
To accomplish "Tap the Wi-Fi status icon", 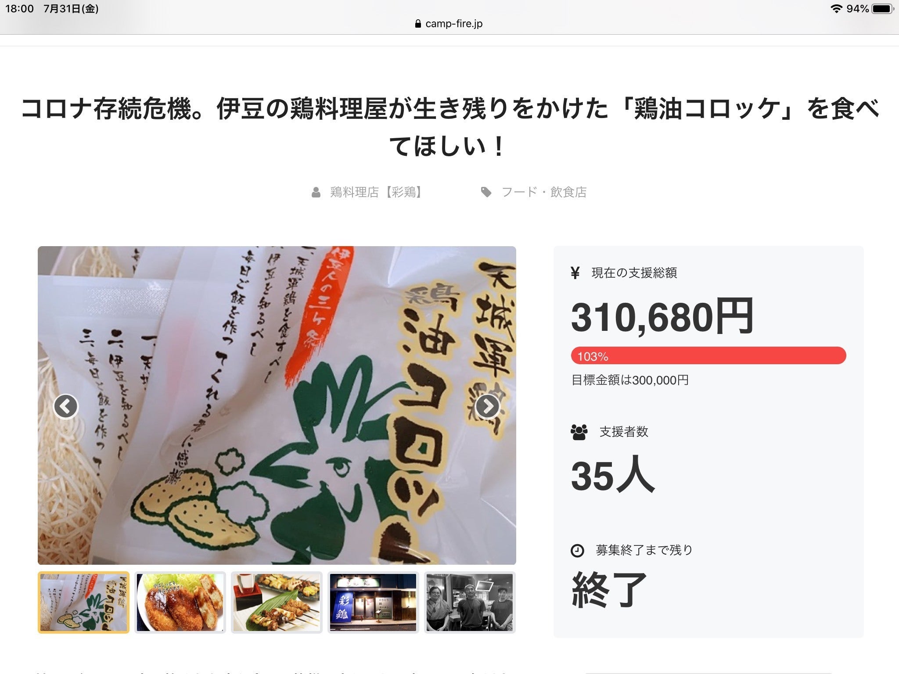I will pyautogui.click(x=836, y=9).
